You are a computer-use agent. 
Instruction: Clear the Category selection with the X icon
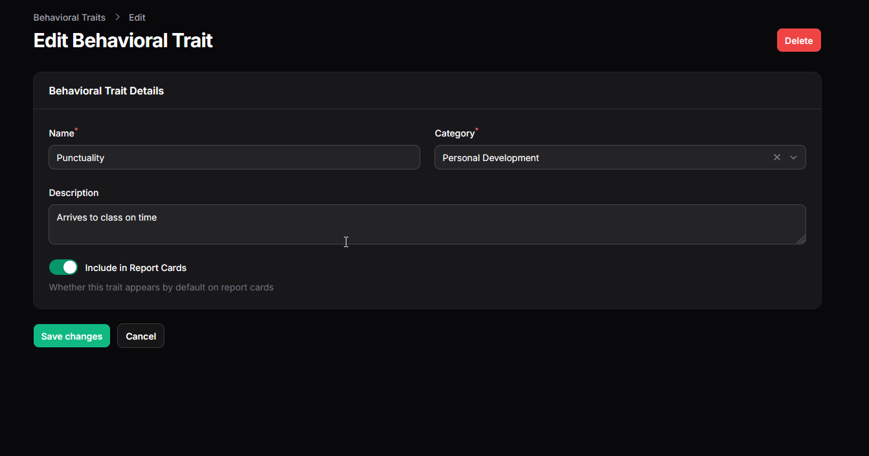[777, 157]
